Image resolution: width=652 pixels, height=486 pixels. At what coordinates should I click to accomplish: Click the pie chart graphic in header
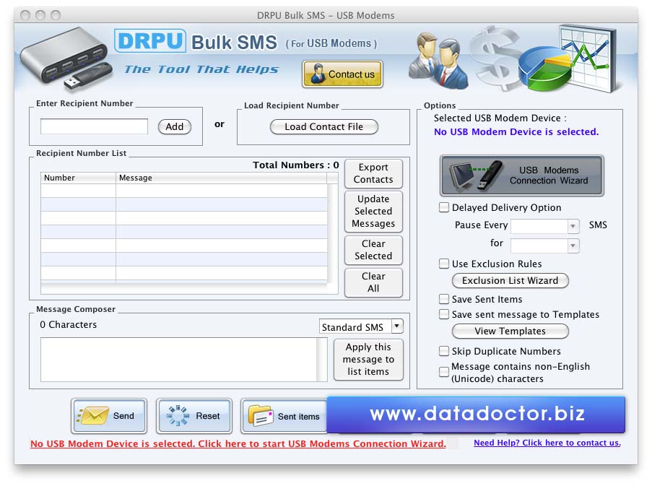[x=545, y=69]
